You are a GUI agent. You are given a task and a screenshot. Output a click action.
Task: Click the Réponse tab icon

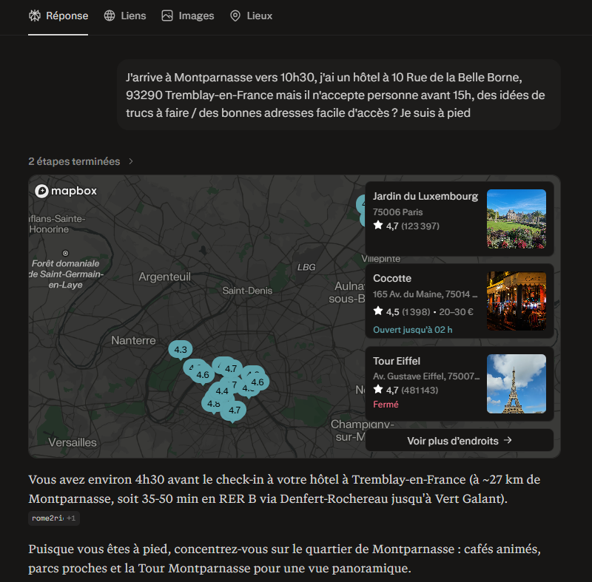tap(34, 16)
